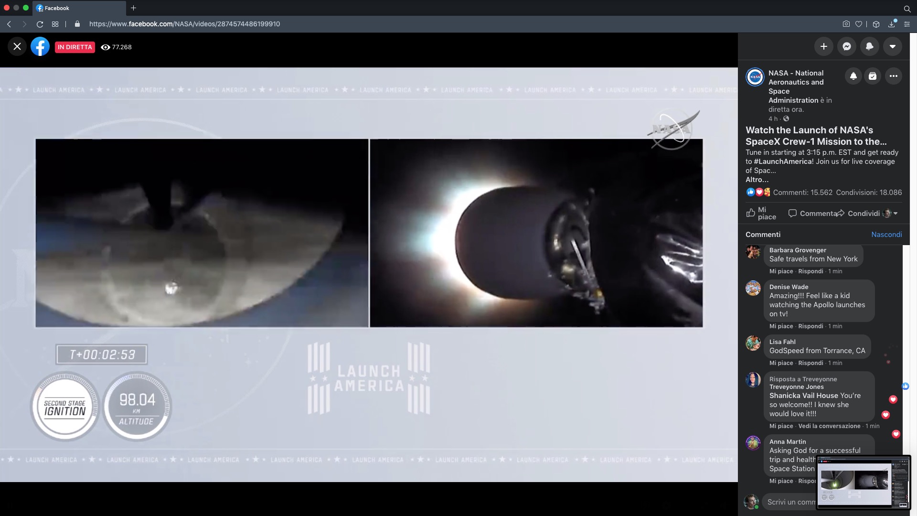Image resolution: width=917 pixels, height=516 pixels.
Task: Click the Condividi share button
Action: click(859, 214)
